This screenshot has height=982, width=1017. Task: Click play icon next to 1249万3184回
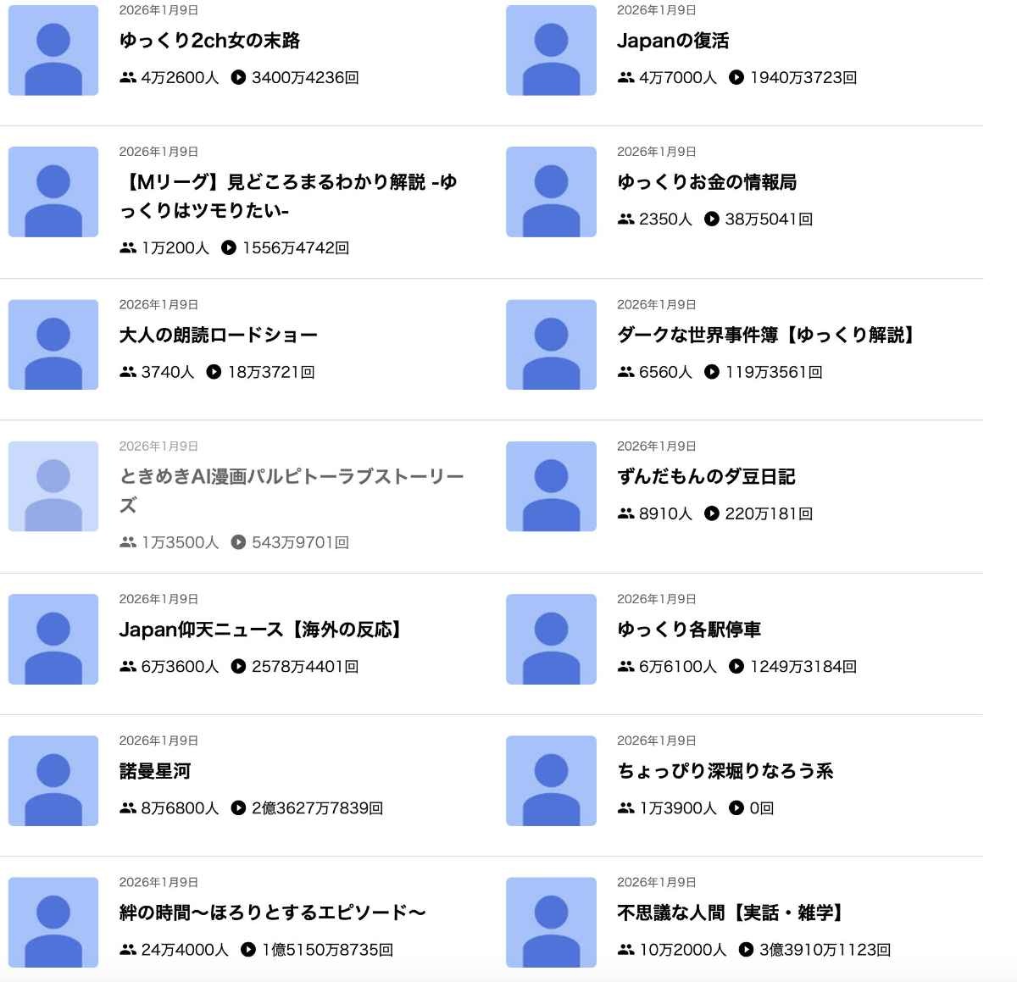pos(736,667)
